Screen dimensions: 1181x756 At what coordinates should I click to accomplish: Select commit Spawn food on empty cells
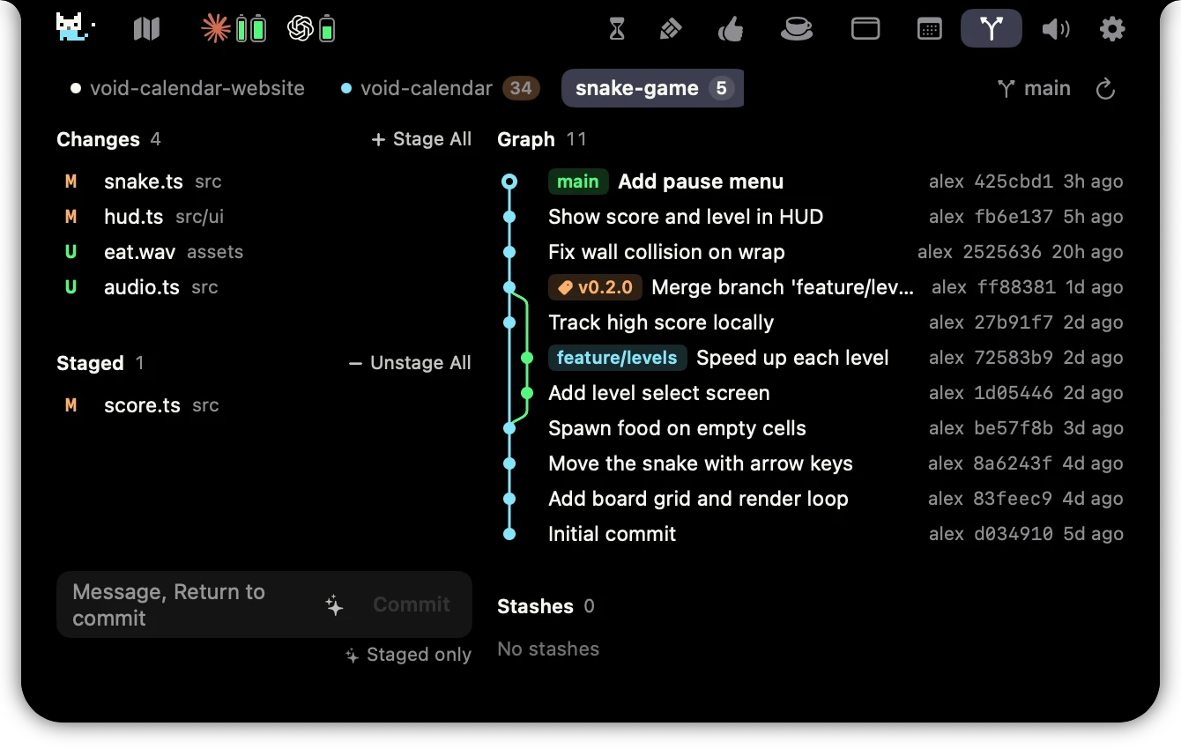811,428
